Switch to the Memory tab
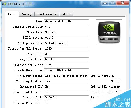The image size is (131, 108). coord(26,14)
